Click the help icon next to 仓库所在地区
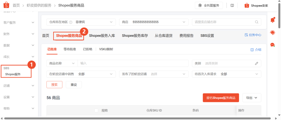This screenshot has width=281, height=120. 71,22
